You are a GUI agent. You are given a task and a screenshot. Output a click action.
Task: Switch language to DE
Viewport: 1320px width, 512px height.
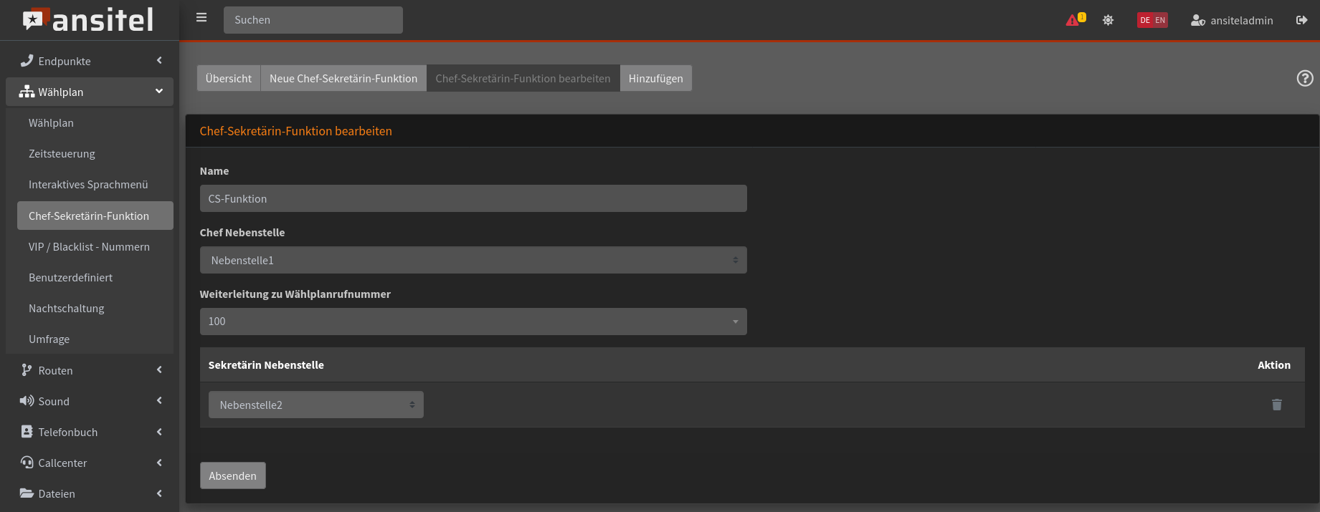pyautogui.click(x=1145, y=20)
